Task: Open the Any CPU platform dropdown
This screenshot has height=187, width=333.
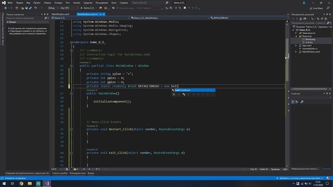Action: [x=69, y=8]
